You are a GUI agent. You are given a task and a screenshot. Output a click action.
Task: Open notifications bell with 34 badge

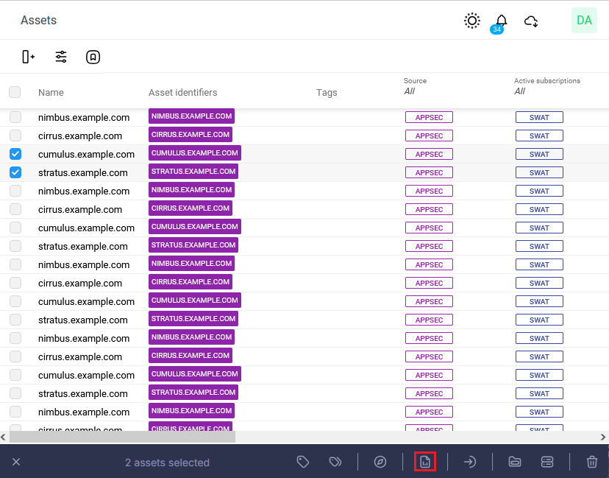point(501,21)
